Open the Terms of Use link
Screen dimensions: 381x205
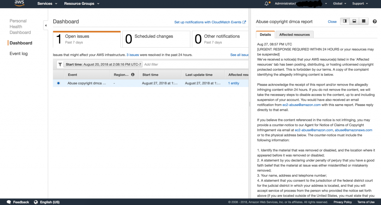pyautogui.click(x=366, y=202)
